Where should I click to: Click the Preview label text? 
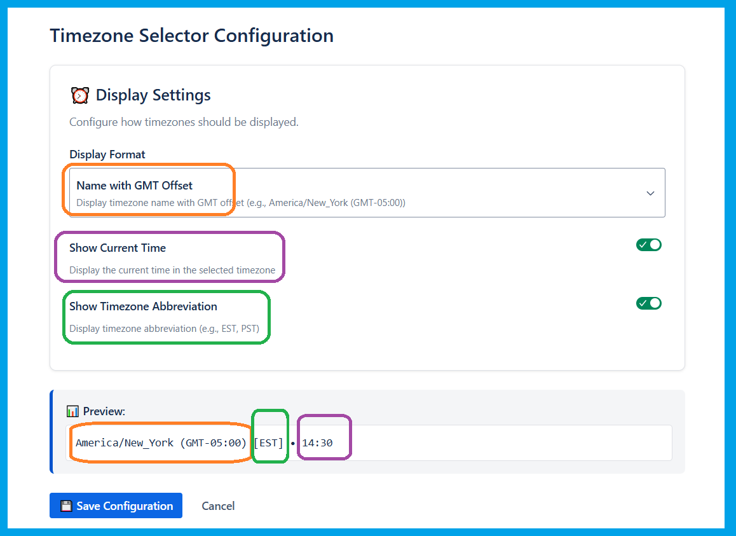(x=104, y=411)
